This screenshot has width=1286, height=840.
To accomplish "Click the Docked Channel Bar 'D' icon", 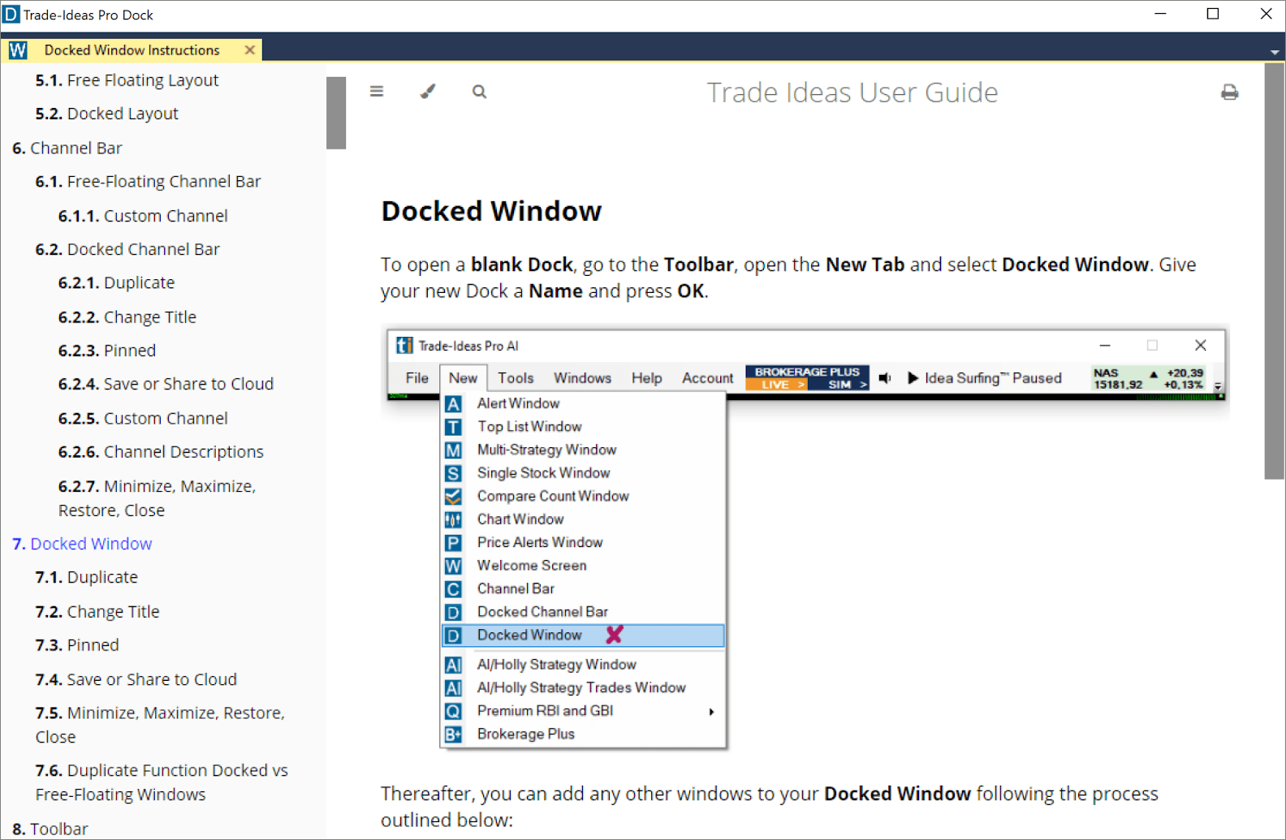I will pyautogui.click(x=453, y=612).
